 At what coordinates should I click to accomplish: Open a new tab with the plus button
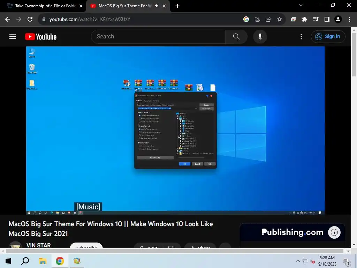coord(177,6)
